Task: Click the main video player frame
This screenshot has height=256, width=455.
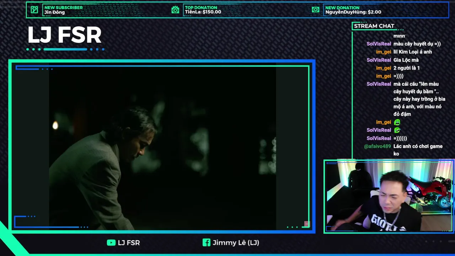Action: click(x=162, y=146)
